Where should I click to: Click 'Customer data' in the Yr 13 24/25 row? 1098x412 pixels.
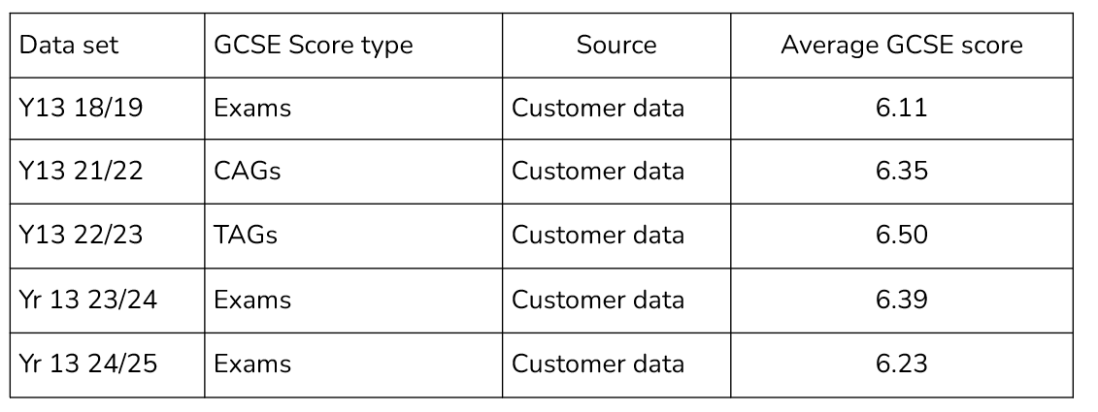(598, 364)
